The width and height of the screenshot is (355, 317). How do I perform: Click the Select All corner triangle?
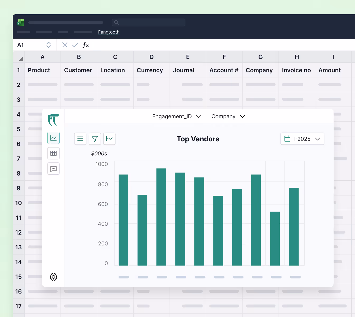coord(21,59)
